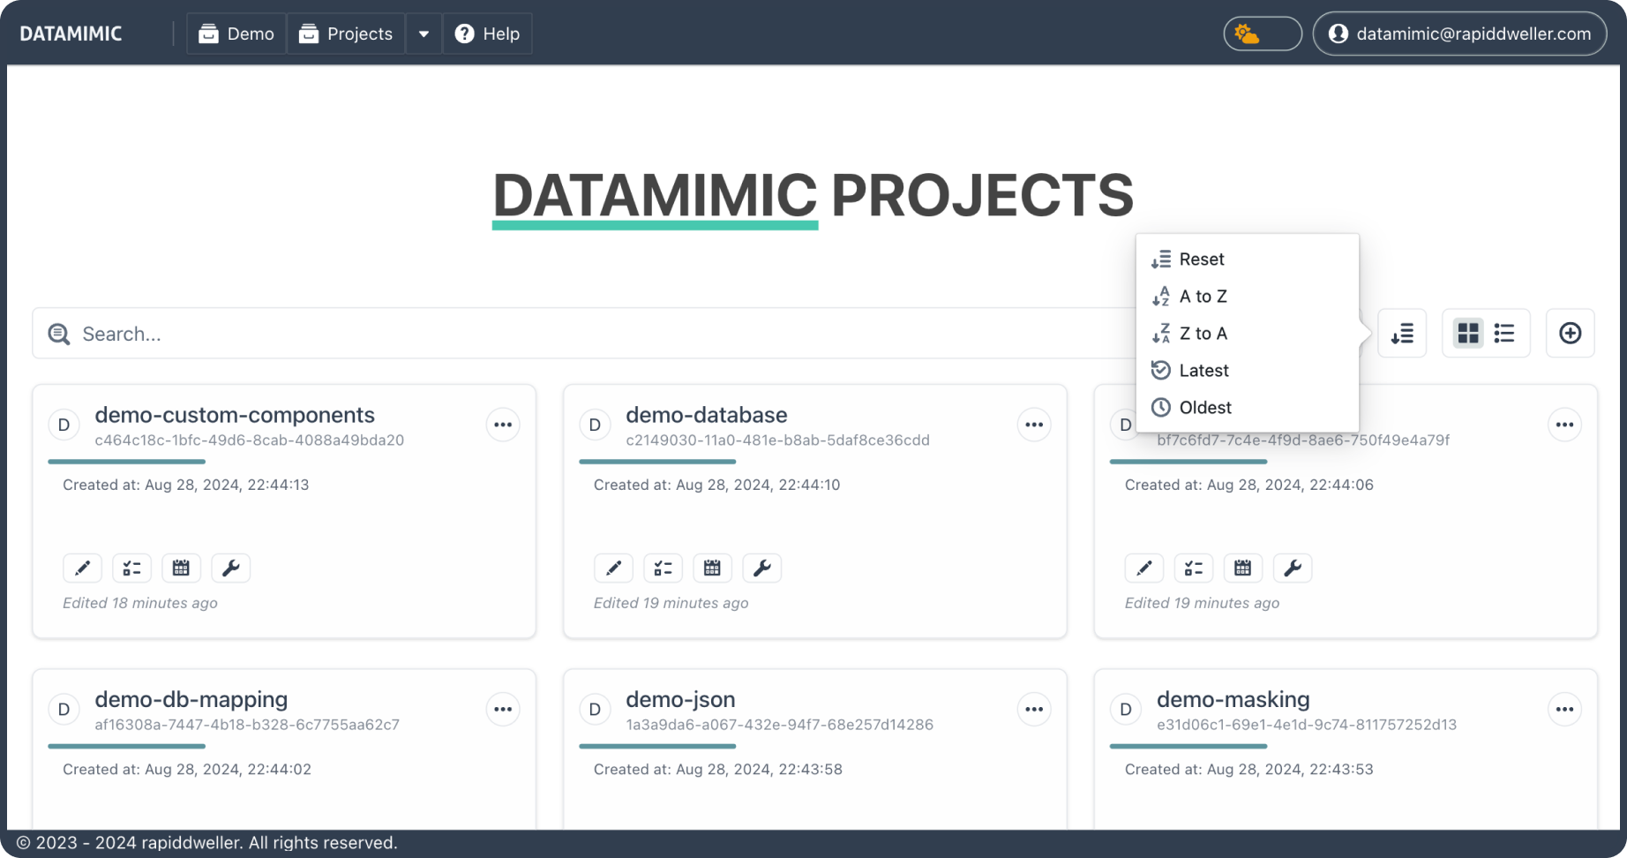Image resolution: width=1627 pixels, height=858 pixels.
Task: Sort projects Z to A
Action: click(x=1248, y=333)
